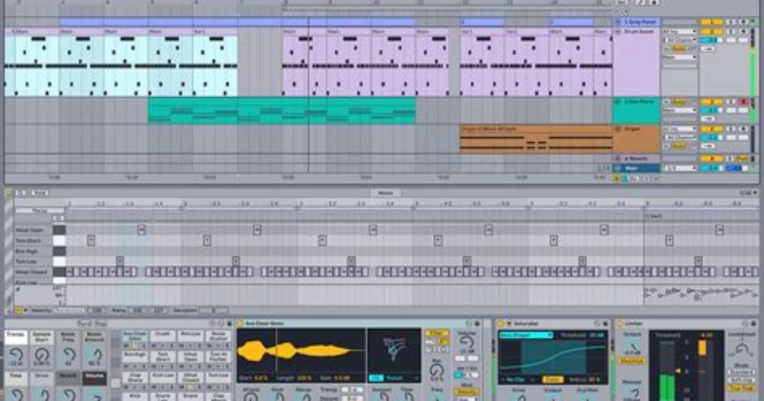Image resolution: width=764 pixels, height=401 pixels.
Task: Click the red arm button on piano track
Action: [x=744, y=102]
